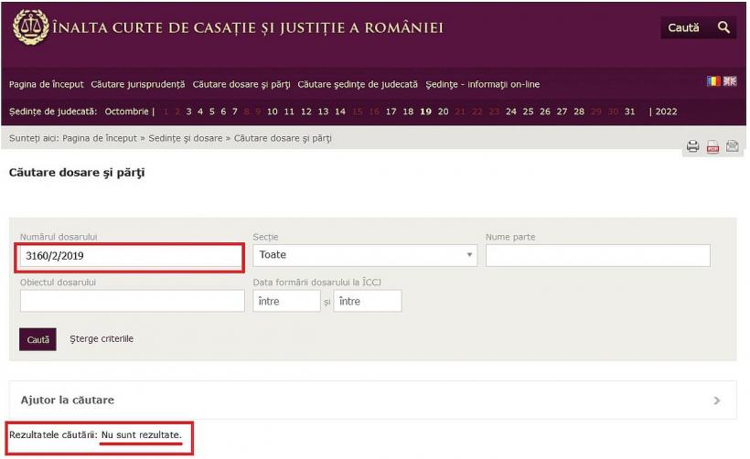Switch site language to English flag
This screenshot has width=750, height=459.
point(729,82)
